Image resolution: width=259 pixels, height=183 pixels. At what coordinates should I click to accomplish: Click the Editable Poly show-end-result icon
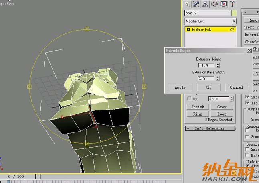pyautogui.click(x=232, y=30)
